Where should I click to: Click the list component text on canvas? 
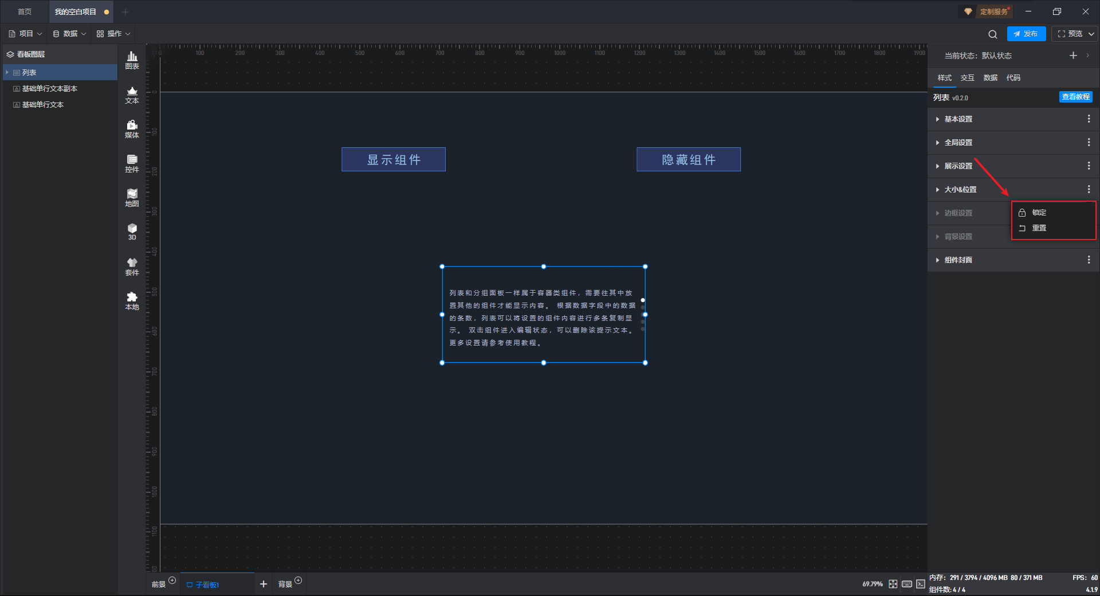tap(542, 317)
